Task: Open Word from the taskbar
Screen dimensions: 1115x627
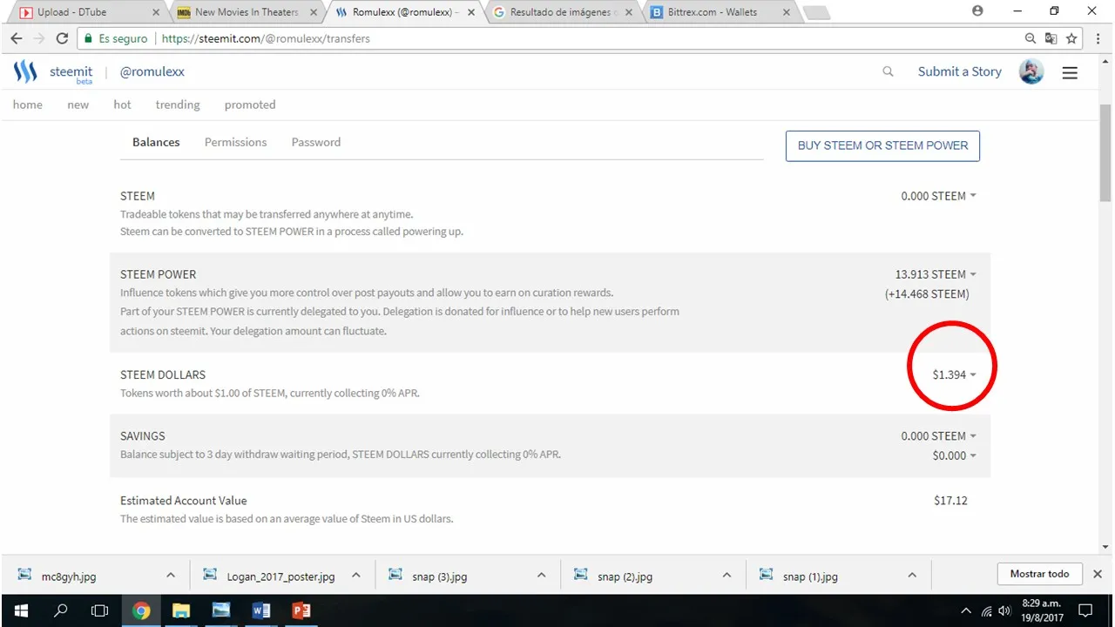Action: click(x=260, y=610)
